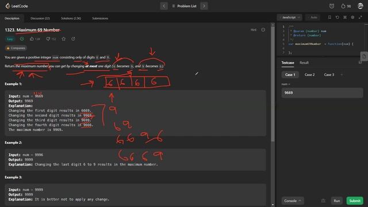
Task: Click the Example 1 heading
Action: coord(13,84)
